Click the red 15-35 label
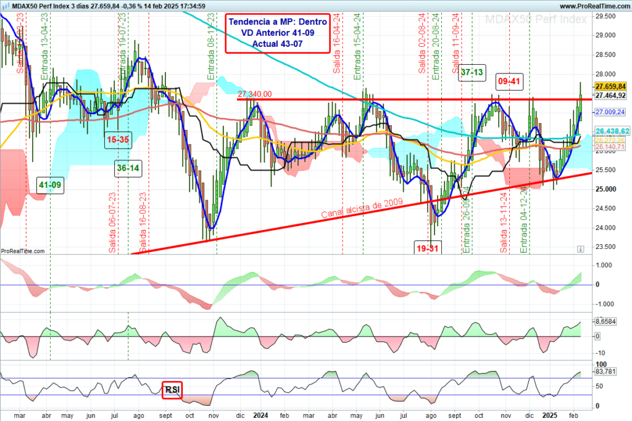632x421 pixels. [x=117, y=140]
